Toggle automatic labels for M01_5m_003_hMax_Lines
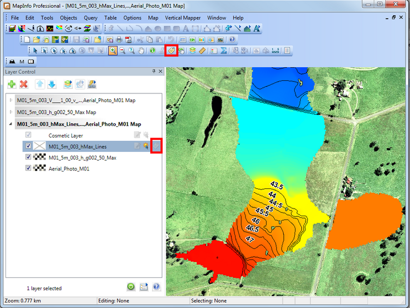This screenshot has width=410, height=308. [156, 146]
